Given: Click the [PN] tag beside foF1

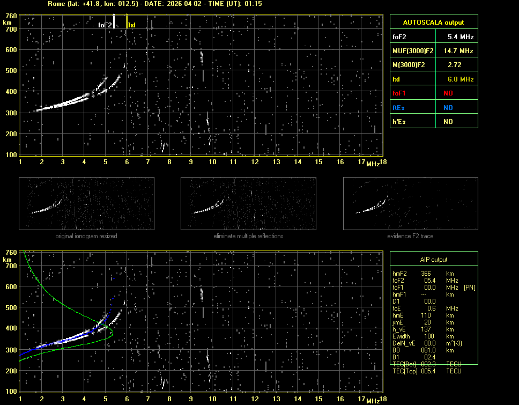Looking at the screenshot, I should pos(469,288).
